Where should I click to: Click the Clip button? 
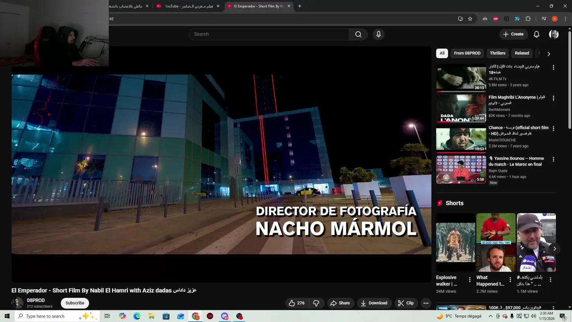coord(406,303)
